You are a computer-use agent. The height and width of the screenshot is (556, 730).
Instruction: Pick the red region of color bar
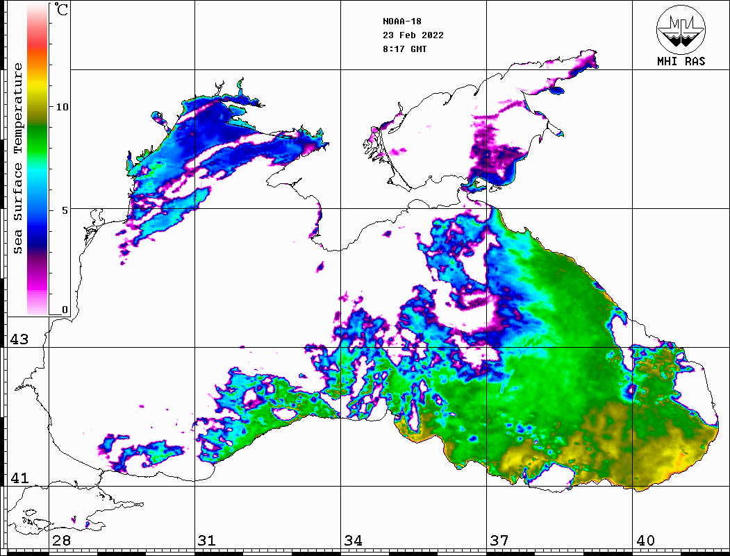pos(38,42)
